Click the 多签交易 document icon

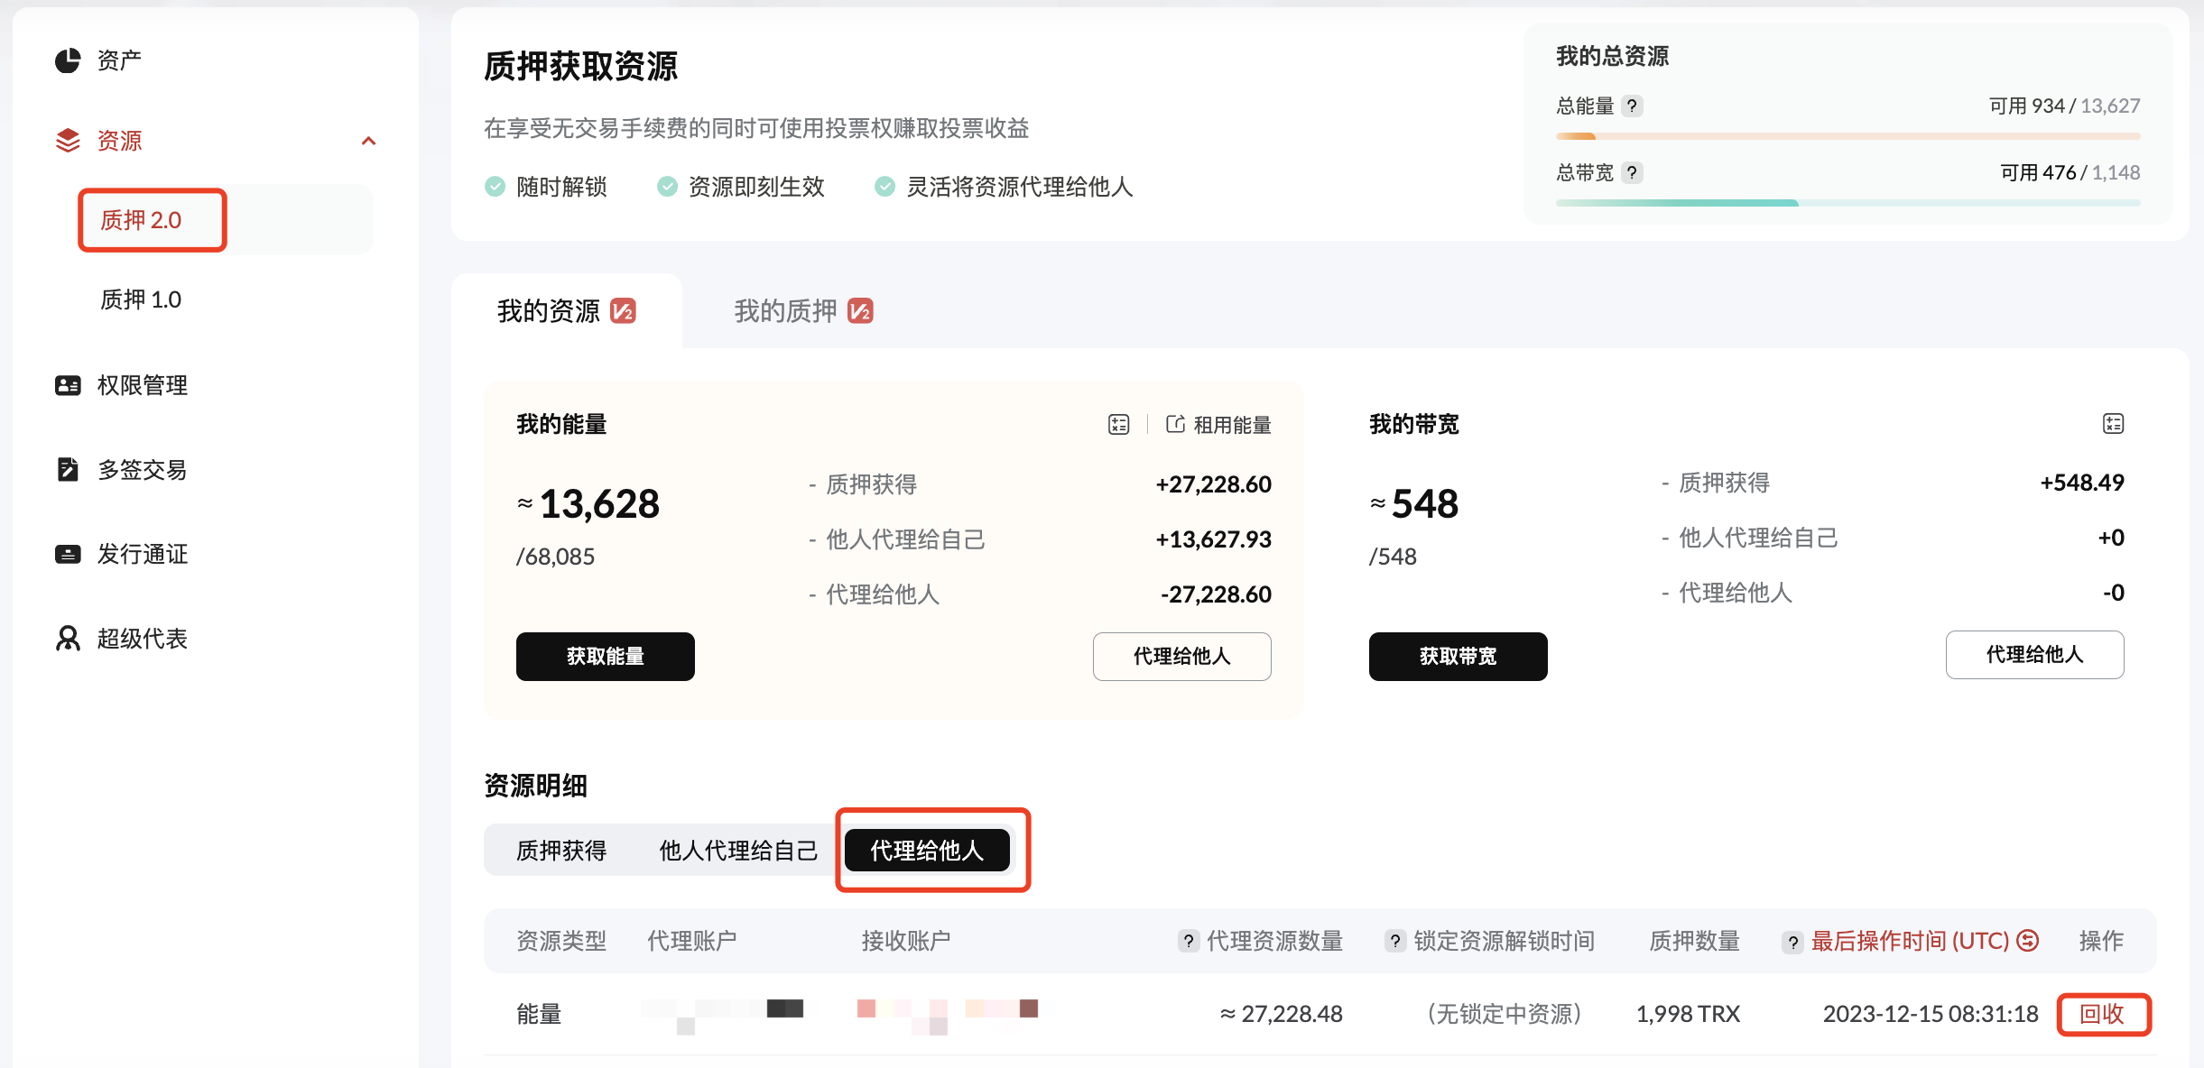(68, 469)
